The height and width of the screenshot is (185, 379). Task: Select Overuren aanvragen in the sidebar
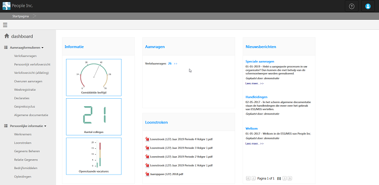(28, 81)
